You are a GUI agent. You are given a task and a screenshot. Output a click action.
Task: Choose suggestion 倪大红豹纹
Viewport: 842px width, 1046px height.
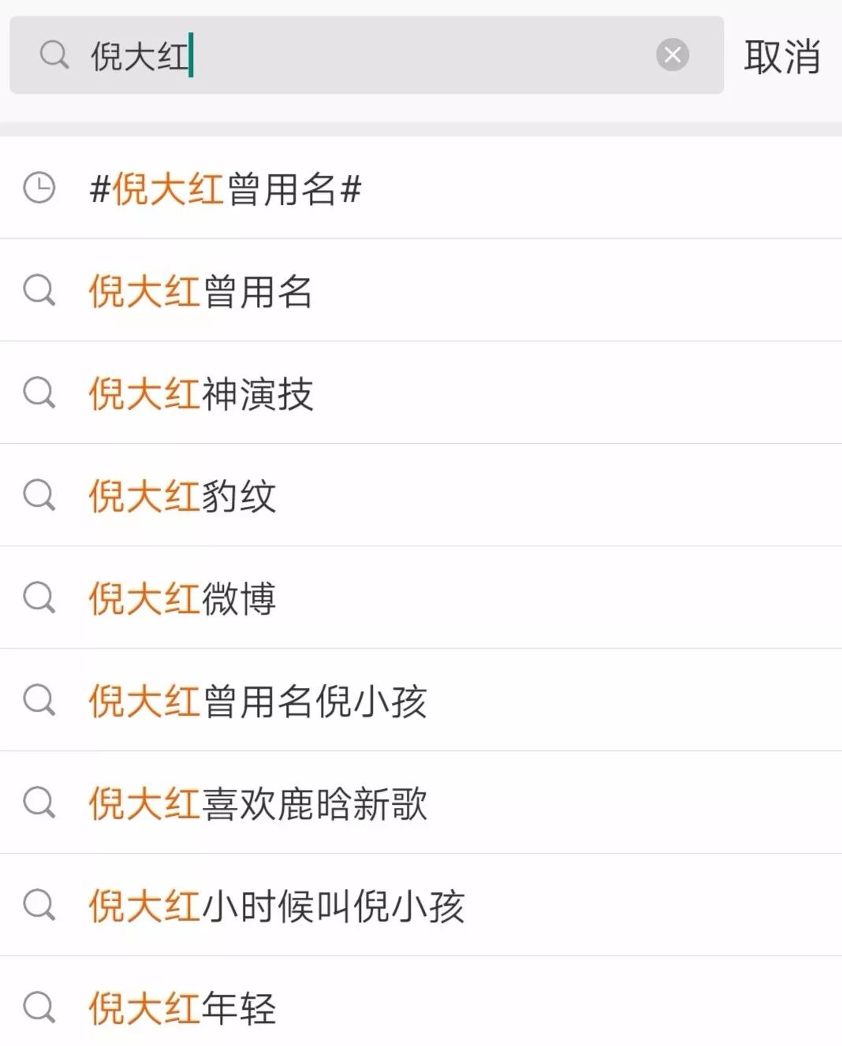coord(421,496)
